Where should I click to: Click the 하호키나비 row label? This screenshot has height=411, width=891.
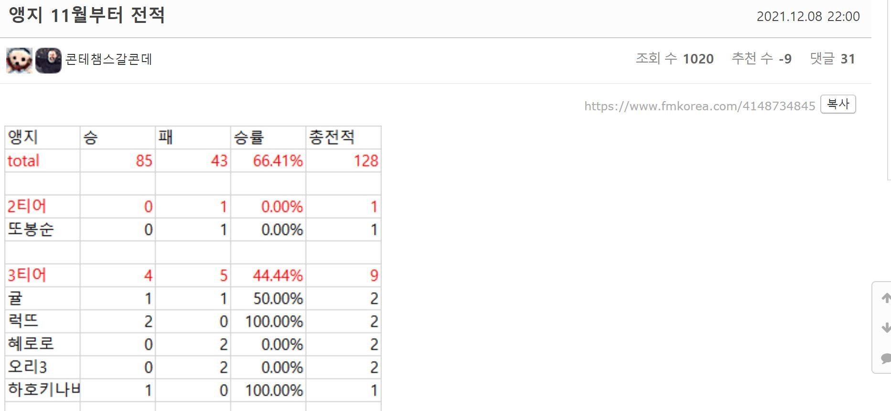pyautogui.click(x=43, y=390)
